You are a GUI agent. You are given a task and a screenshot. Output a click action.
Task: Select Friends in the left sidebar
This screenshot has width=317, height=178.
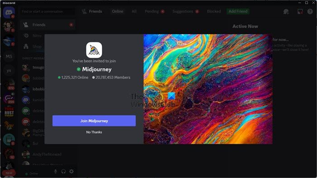click(48, 25)
